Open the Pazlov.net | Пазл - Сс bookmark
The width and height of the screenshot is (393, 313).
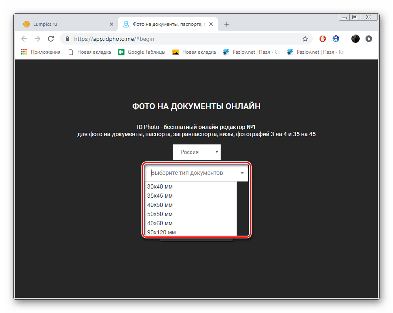[x=251, y=52]
